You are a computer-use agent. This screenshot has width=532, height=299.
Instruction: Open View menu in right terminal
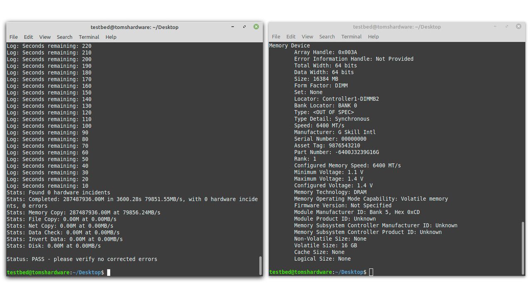pyautogui.click(x=307, y=37)
